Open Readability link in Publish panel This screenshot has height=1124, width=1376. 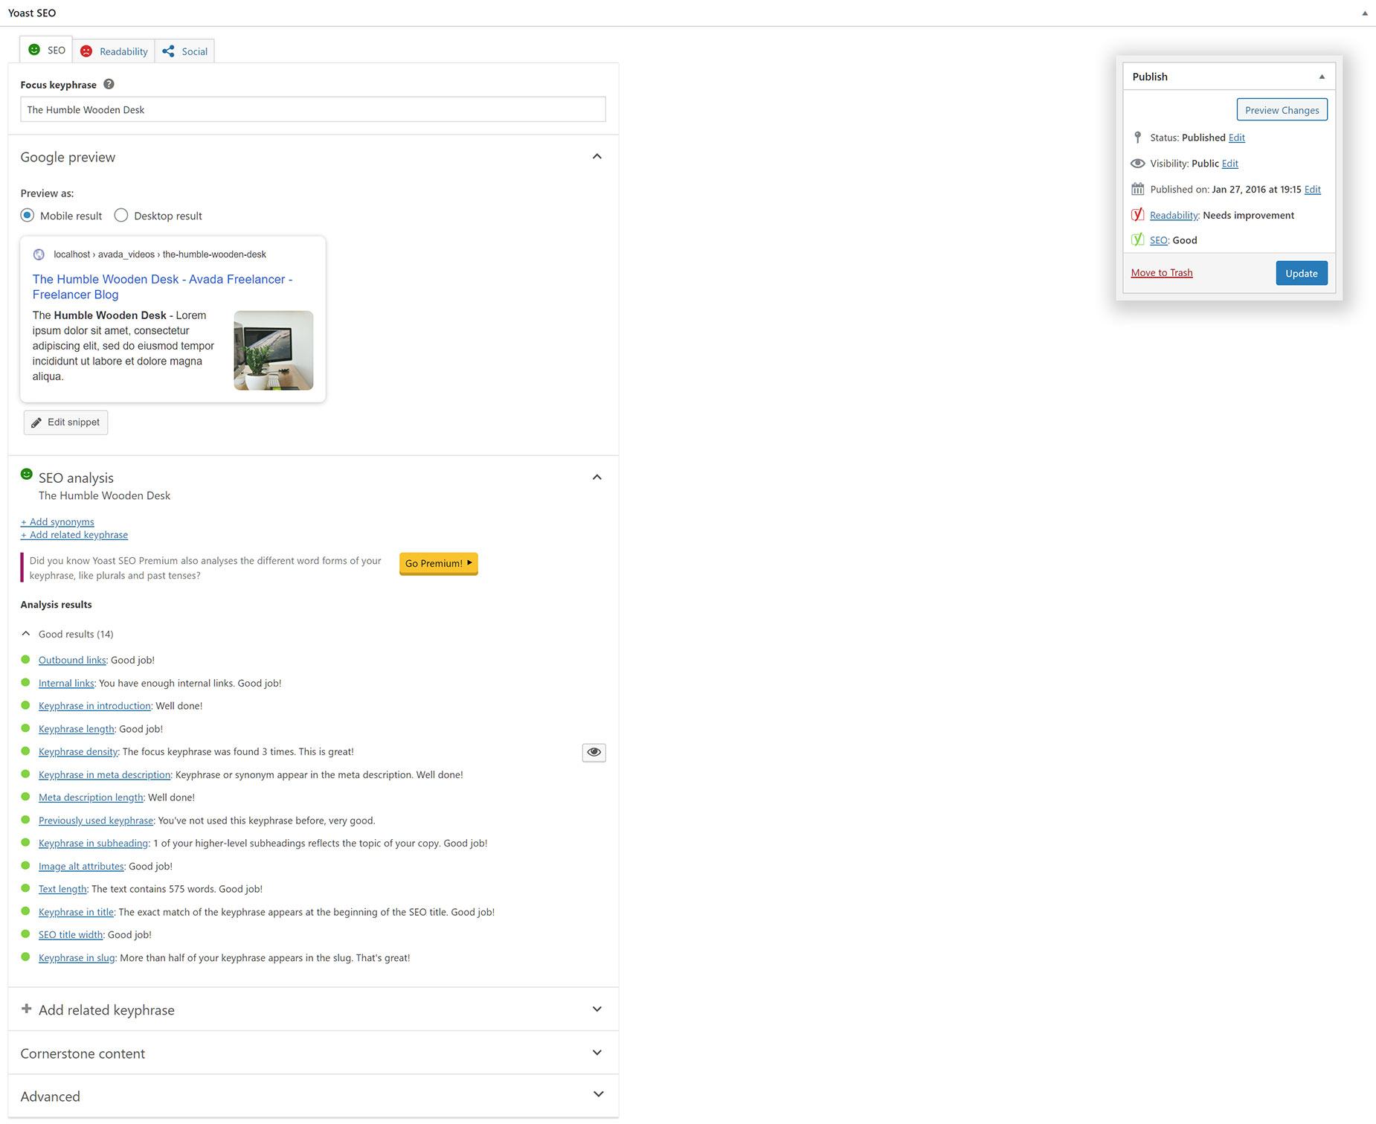coord(1174,216)
